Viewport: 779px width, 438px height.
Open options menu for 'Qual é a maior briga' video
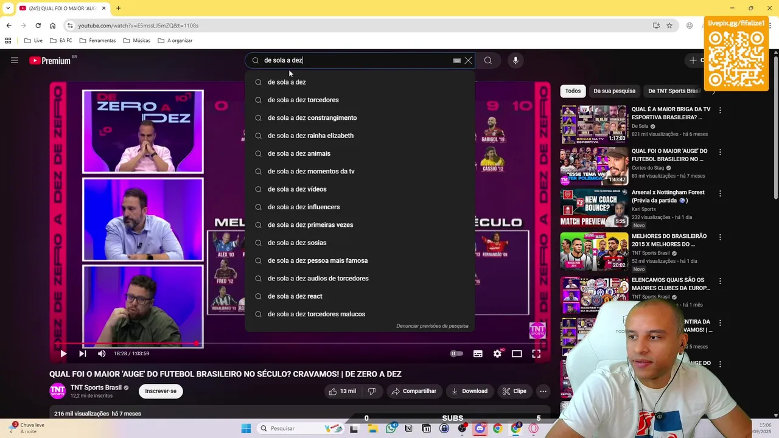pyautogui.click(x=720, y=111)
